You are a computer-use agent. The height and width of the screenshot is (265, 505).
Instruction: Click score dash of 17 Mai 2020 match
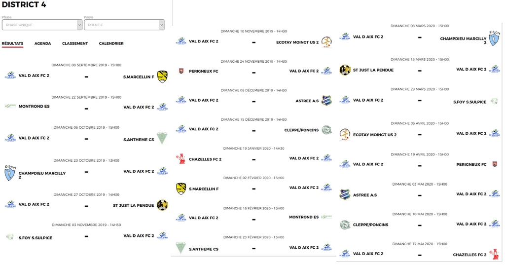[x=420, y=255]
